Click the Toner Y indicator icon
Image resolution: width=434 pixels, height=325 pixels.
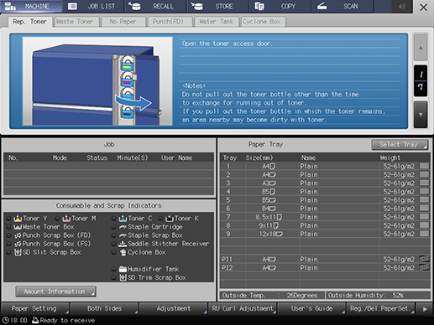[18, 219]
